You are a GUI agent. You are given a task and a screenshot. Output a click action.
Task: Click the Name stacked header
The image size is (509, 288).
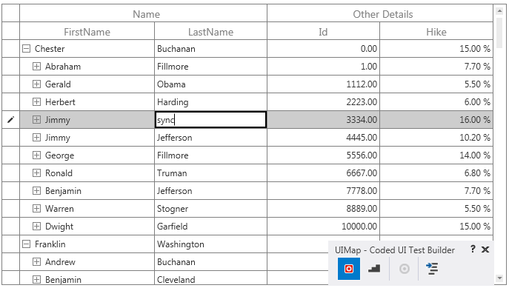[143, 13]
